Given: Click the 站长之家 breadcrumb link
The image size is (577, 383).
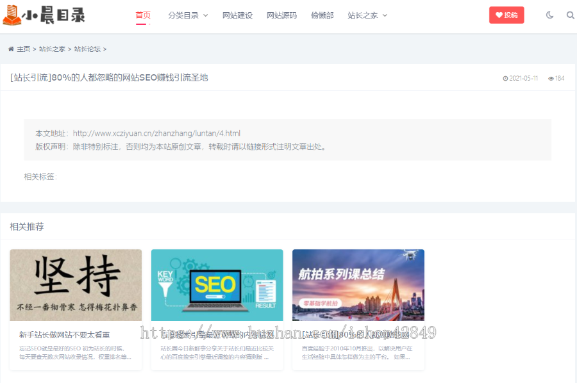Looking at the screenshot, I should [52, 49].
